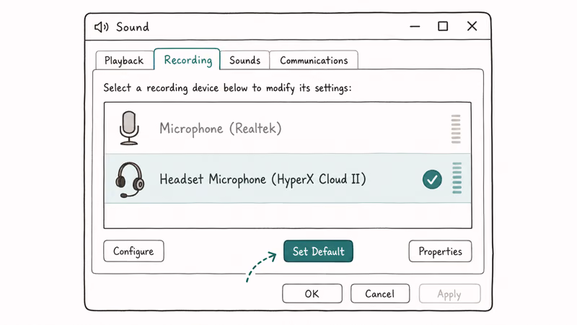Viewport: 577px width, 325px height.
Task: Confirm with the OK button
Action: [312, 294]
